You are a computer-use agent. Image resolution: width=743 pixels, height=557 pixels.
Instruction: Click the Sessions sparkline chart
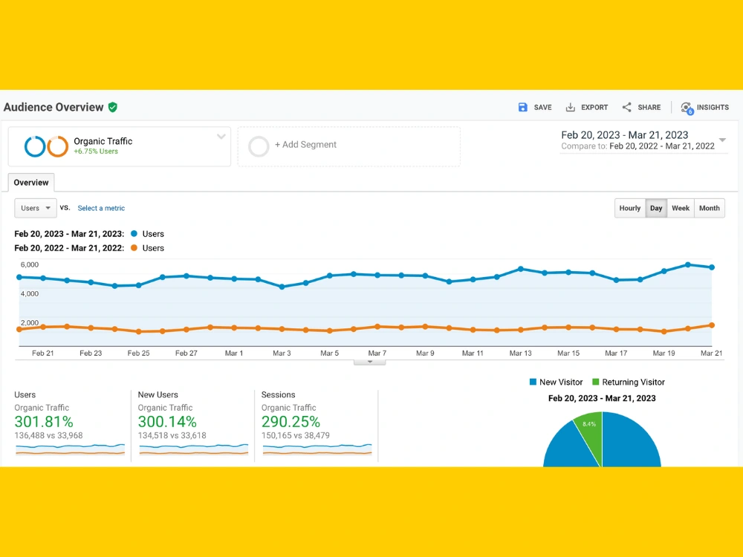tap(317, 449)
